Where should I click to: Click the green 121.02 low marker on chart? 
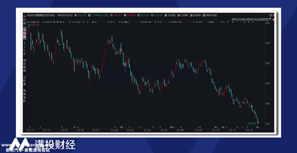click(x=252, y=124)
